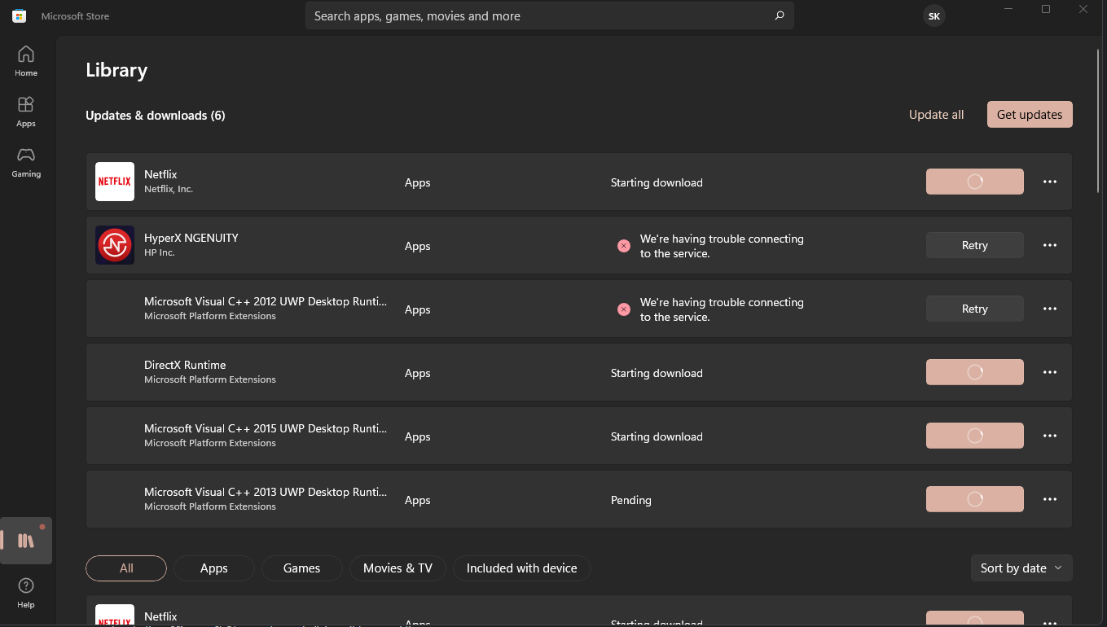
Task: Open more options for DirectX Runtime
Action: pos(1050,372)
